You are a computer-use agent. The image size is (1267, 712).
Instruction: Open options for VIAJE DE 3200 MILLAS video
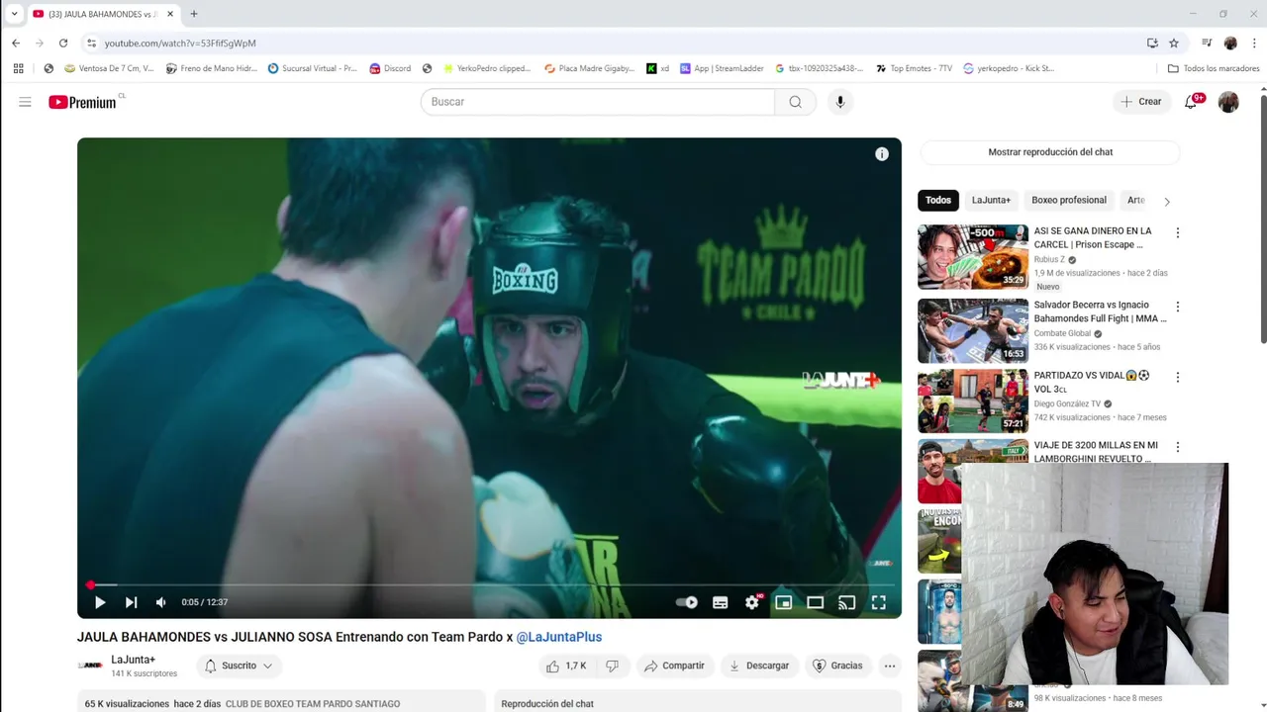coord(1178,447)
